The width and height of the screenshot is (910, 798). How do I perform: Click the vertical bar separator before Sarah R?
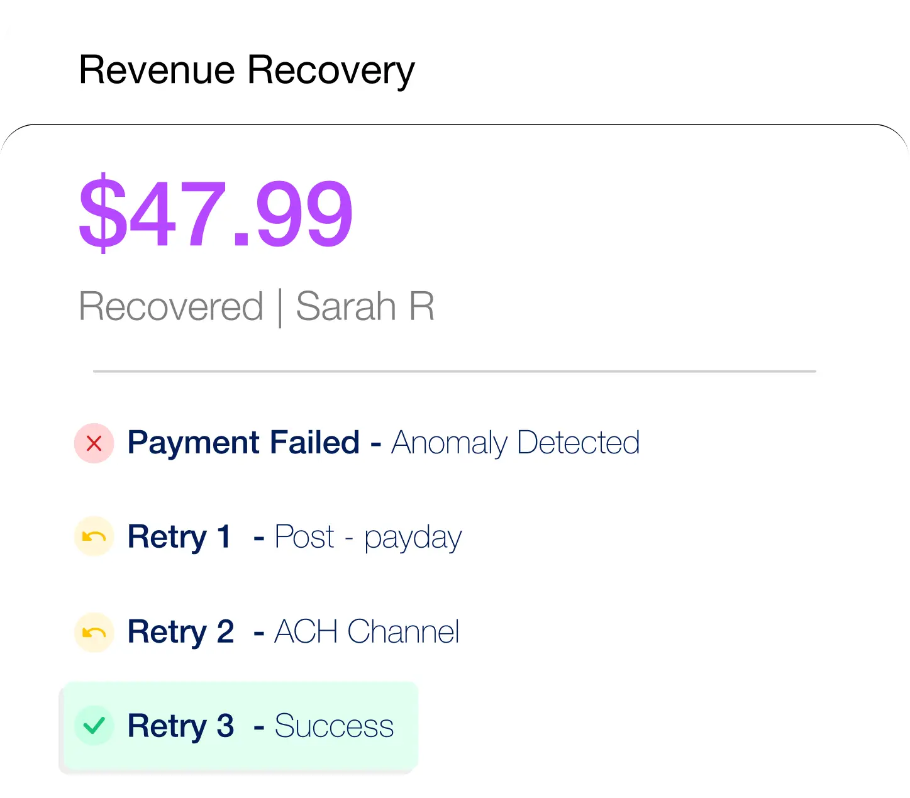pyautogui.click(x=280, y=308)
